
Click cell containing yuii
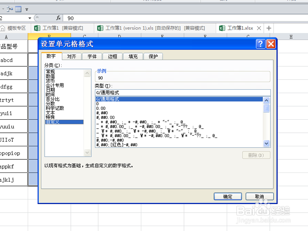click(x=14, y=113)
